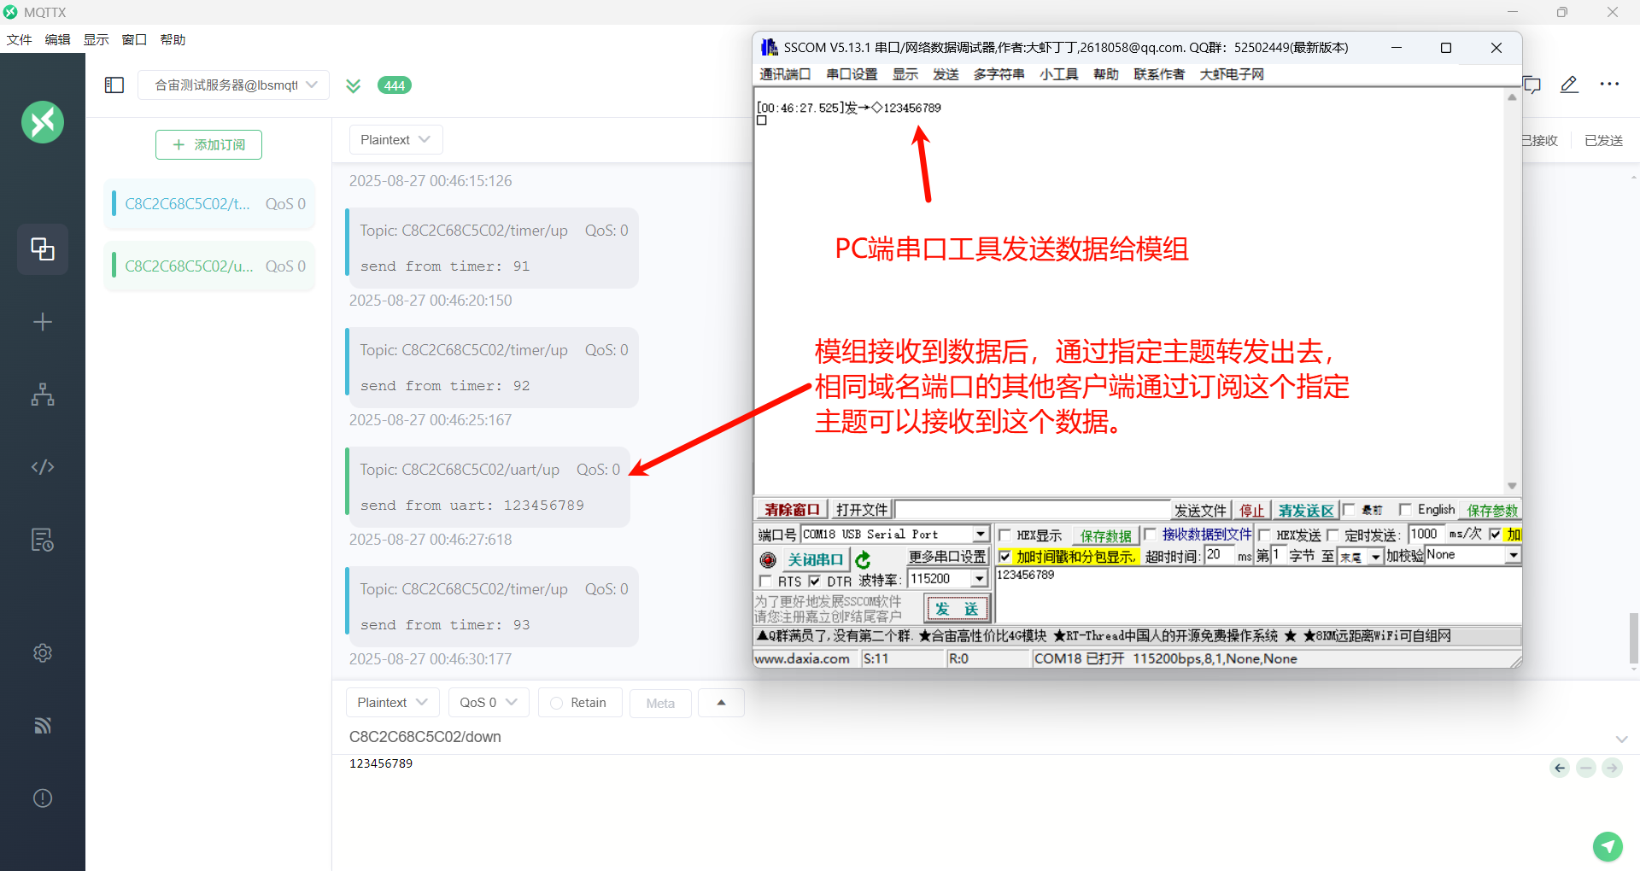Click the 添加订阅 button
Image resolution: width=1640 pixels, height=871 pixels.
pos(208,145)
